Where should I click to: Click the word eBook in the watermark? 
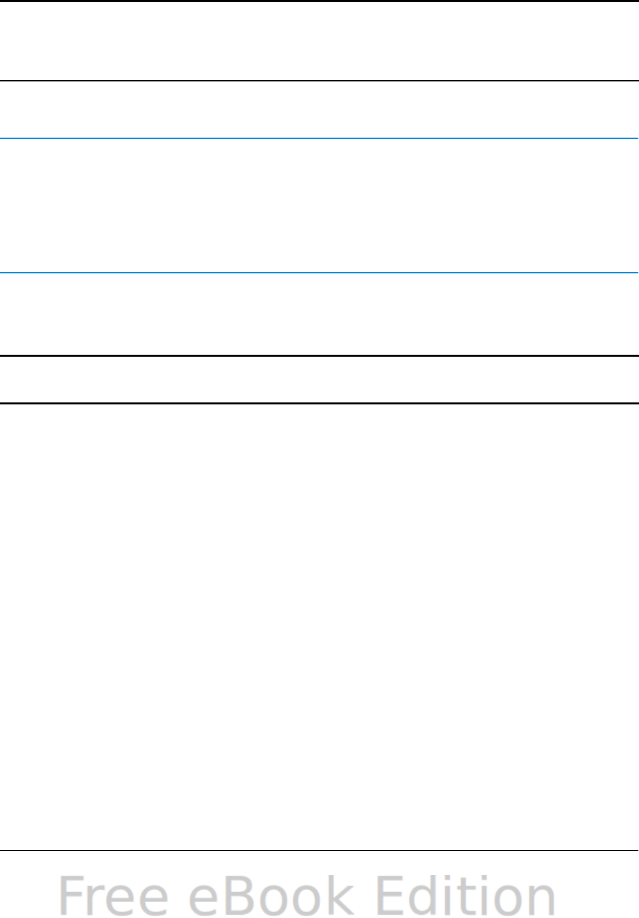point(272,896)
